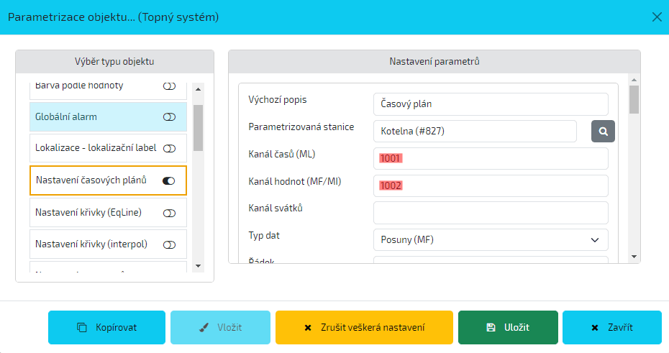Click the Kopírovat copy button
The width and height of the screenshot is (669, 353).
(x=107, y=327)
